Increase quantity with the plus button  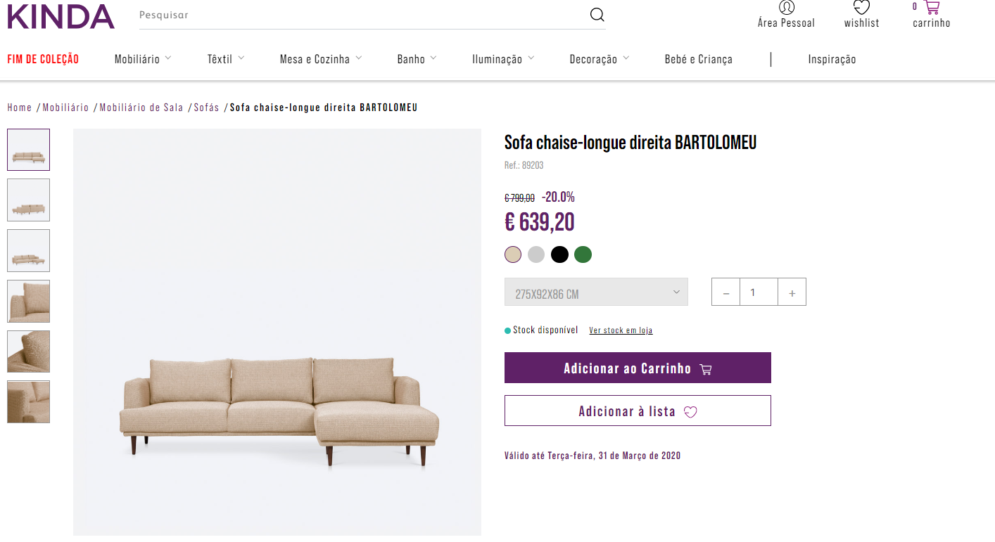[792, 292]
